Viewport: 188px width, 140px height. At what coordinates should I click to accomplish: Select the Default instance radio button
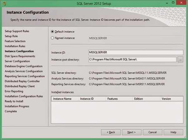[52, 32]
